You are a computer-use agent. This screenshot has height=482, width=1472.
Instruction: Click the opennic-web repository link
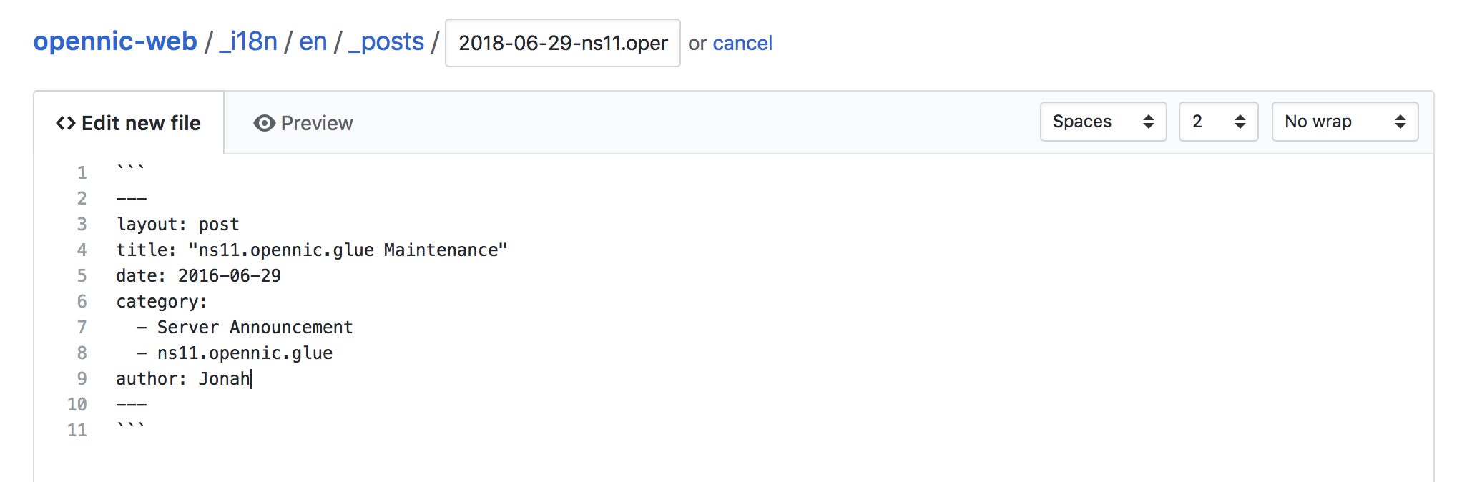(115, 41)
